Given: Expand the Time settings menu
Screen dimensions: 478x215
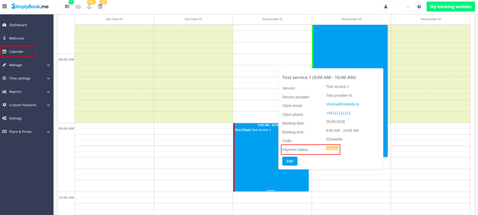Looking at the screenshot, I should coord(27,78).
